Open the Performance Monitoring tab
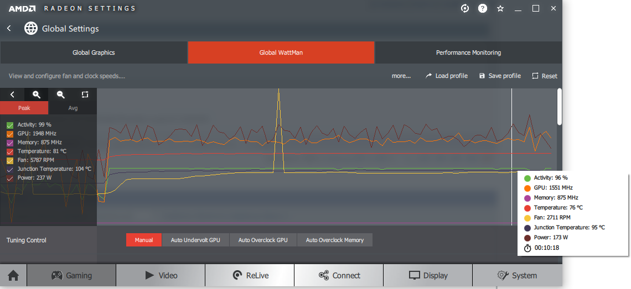Screen dimensions: 631x289 pos(468,52)
